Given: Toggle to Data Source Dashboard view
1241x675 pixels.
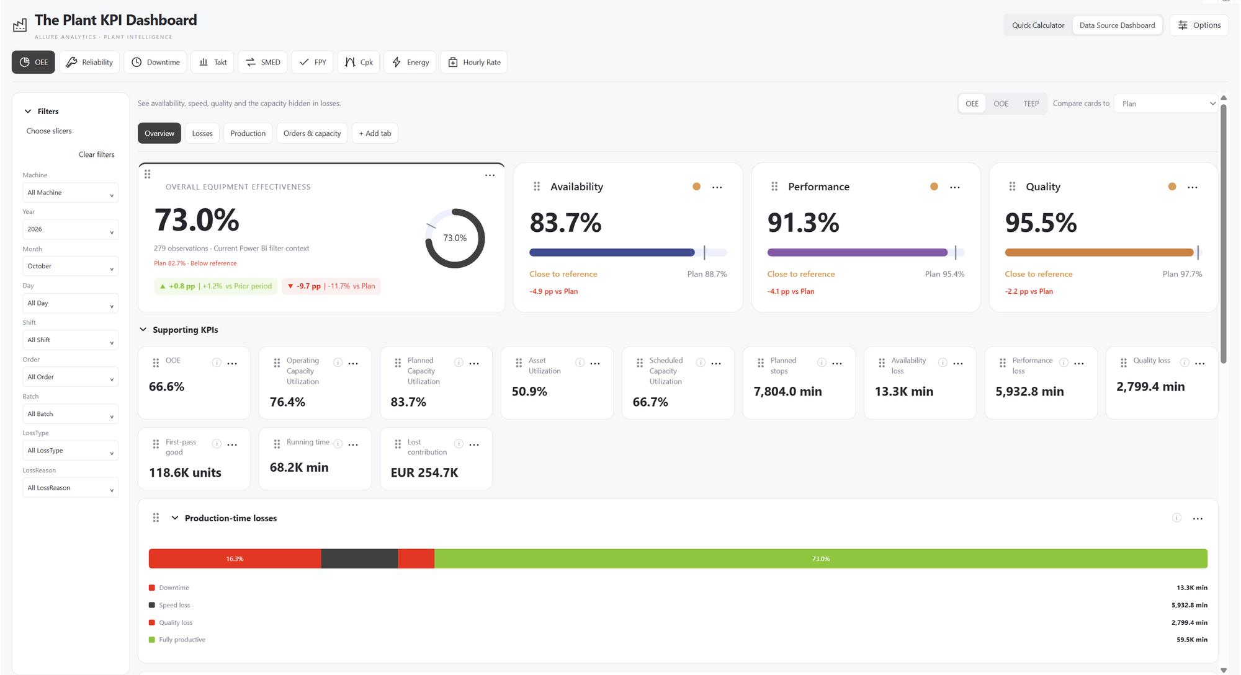Looking at the screenshot, I should pyautogui.click(x=1117, y=25).
